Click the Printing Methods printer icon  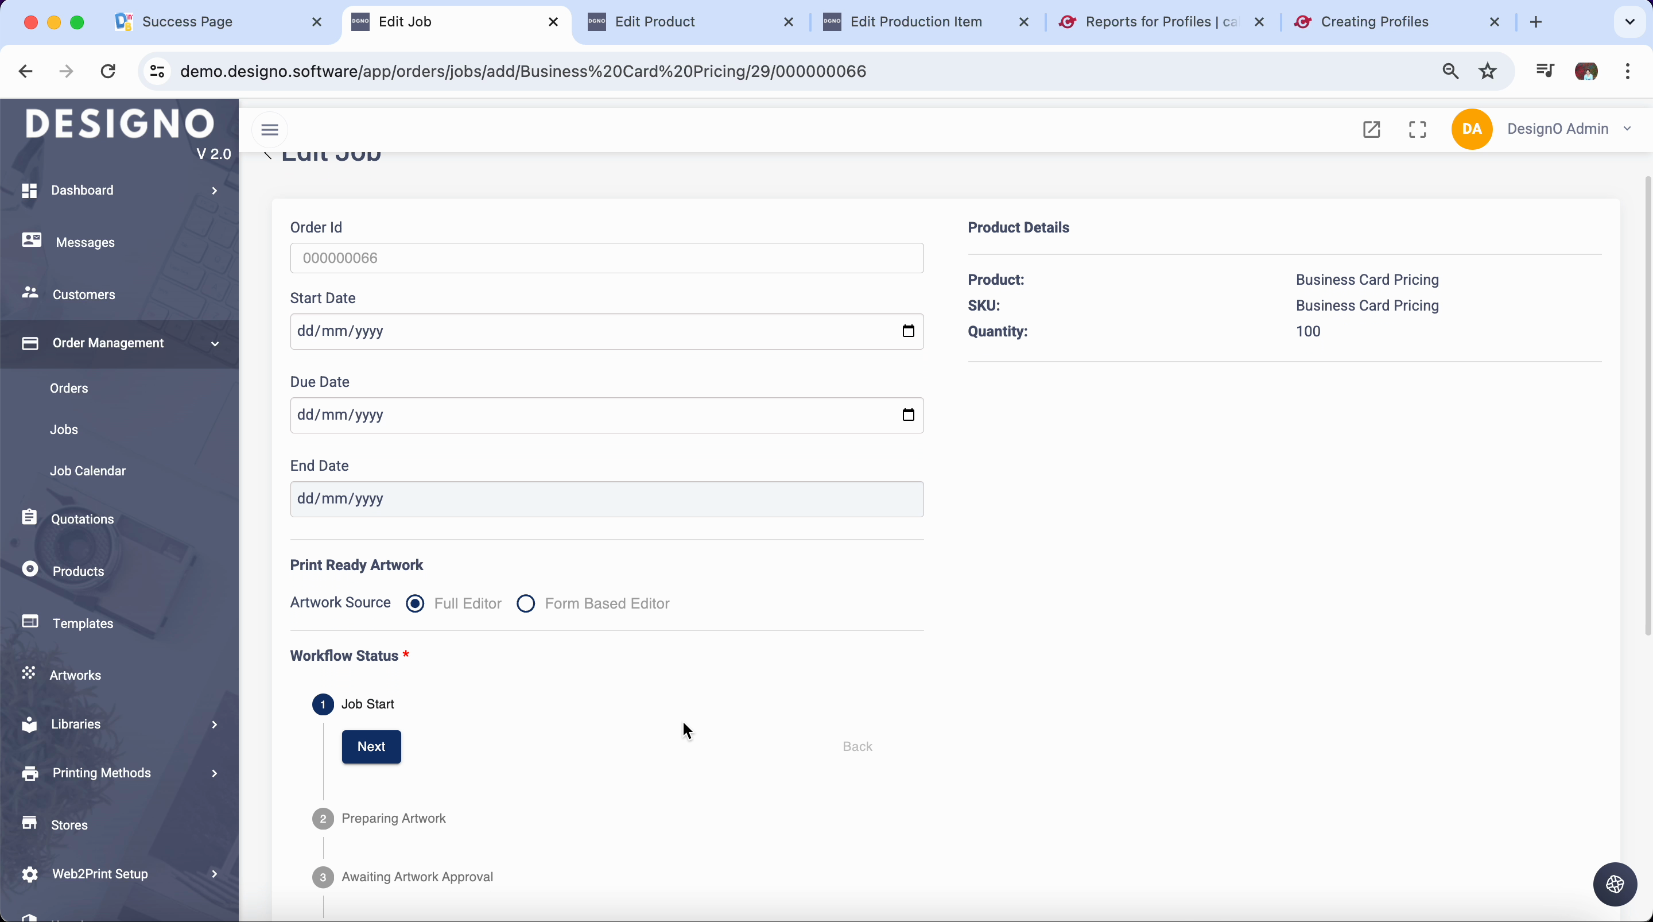click(x=29, y=773)
